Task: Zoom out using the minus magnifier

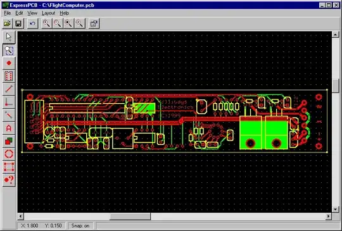Action: [x=58, y=23]
